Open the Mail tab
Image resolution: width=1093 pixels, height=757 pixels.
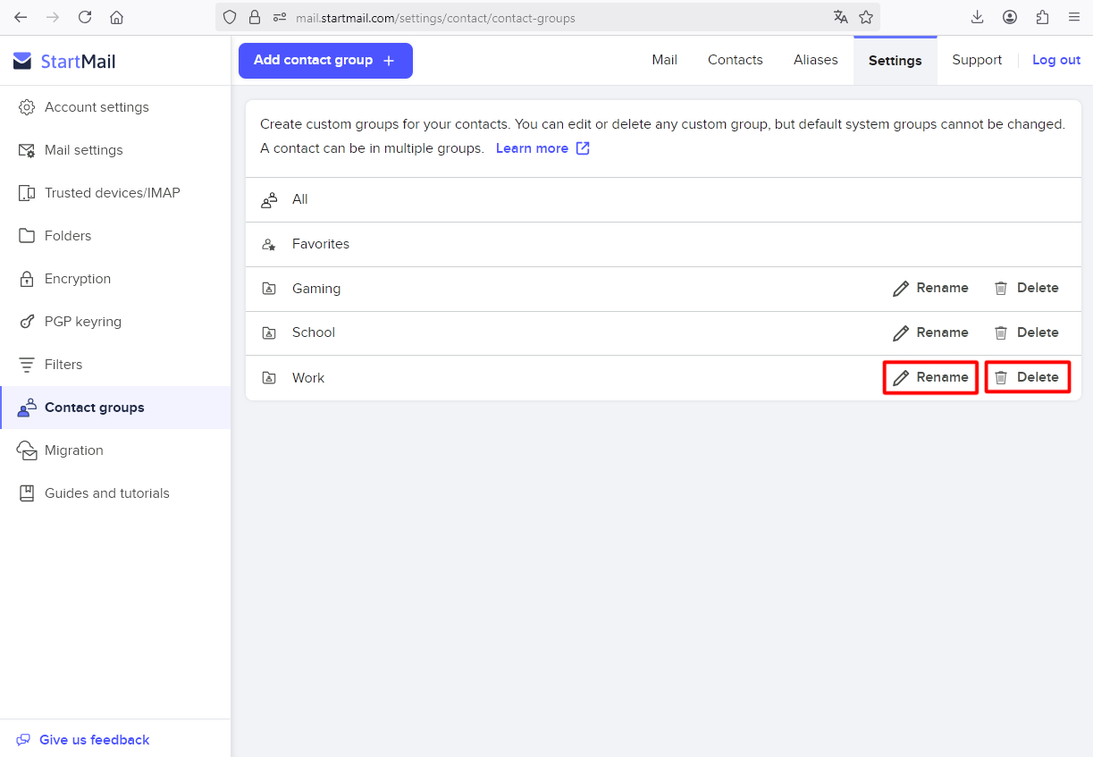click(664, 60)
